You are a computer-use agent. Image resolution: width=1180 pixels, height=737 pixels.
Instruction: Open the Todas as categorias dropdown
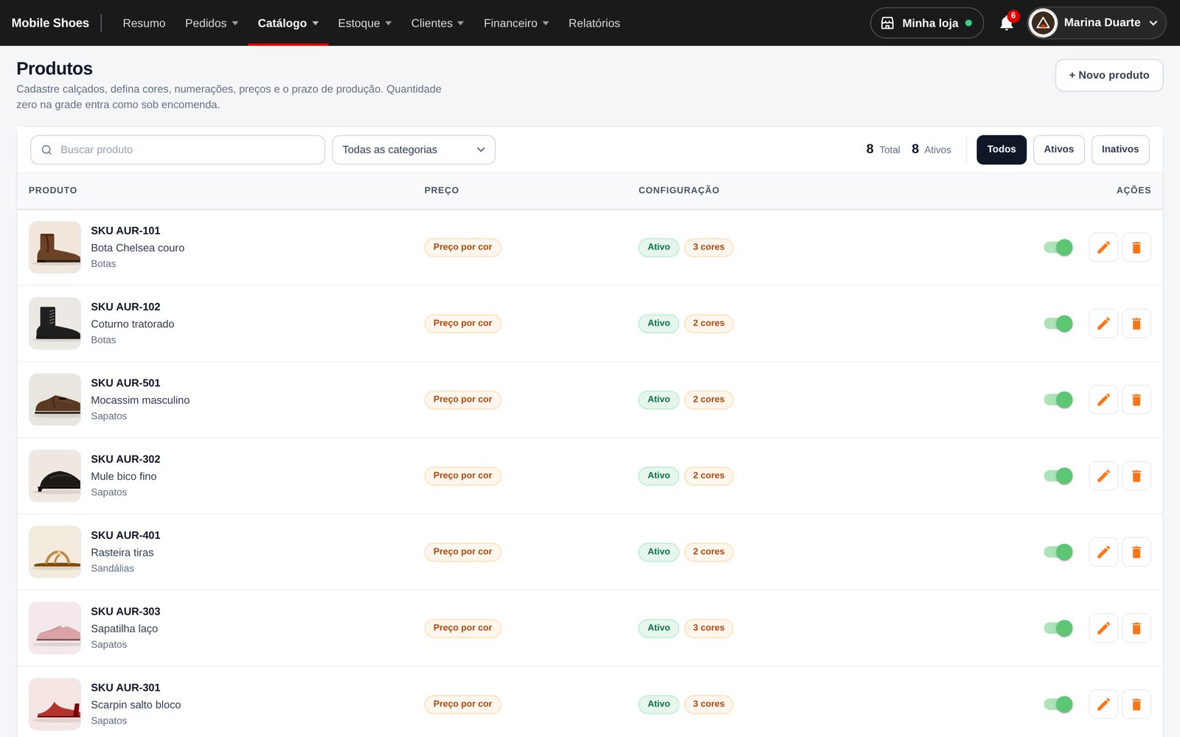[414, 150]
